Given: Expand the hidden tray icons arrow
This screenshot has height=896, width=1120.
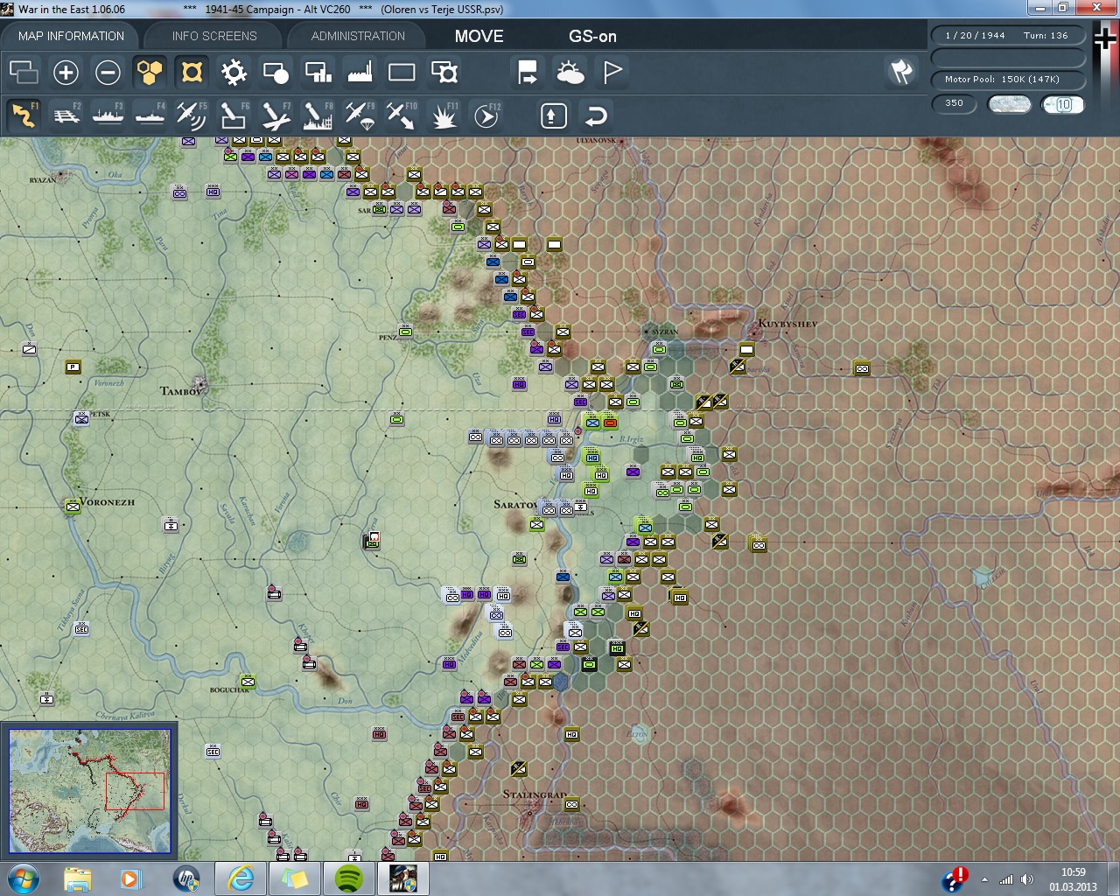Looking at the screenshot, I should pos(985,879).
